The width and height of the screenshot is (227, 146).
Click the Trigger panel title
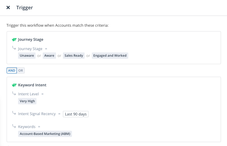25,7
